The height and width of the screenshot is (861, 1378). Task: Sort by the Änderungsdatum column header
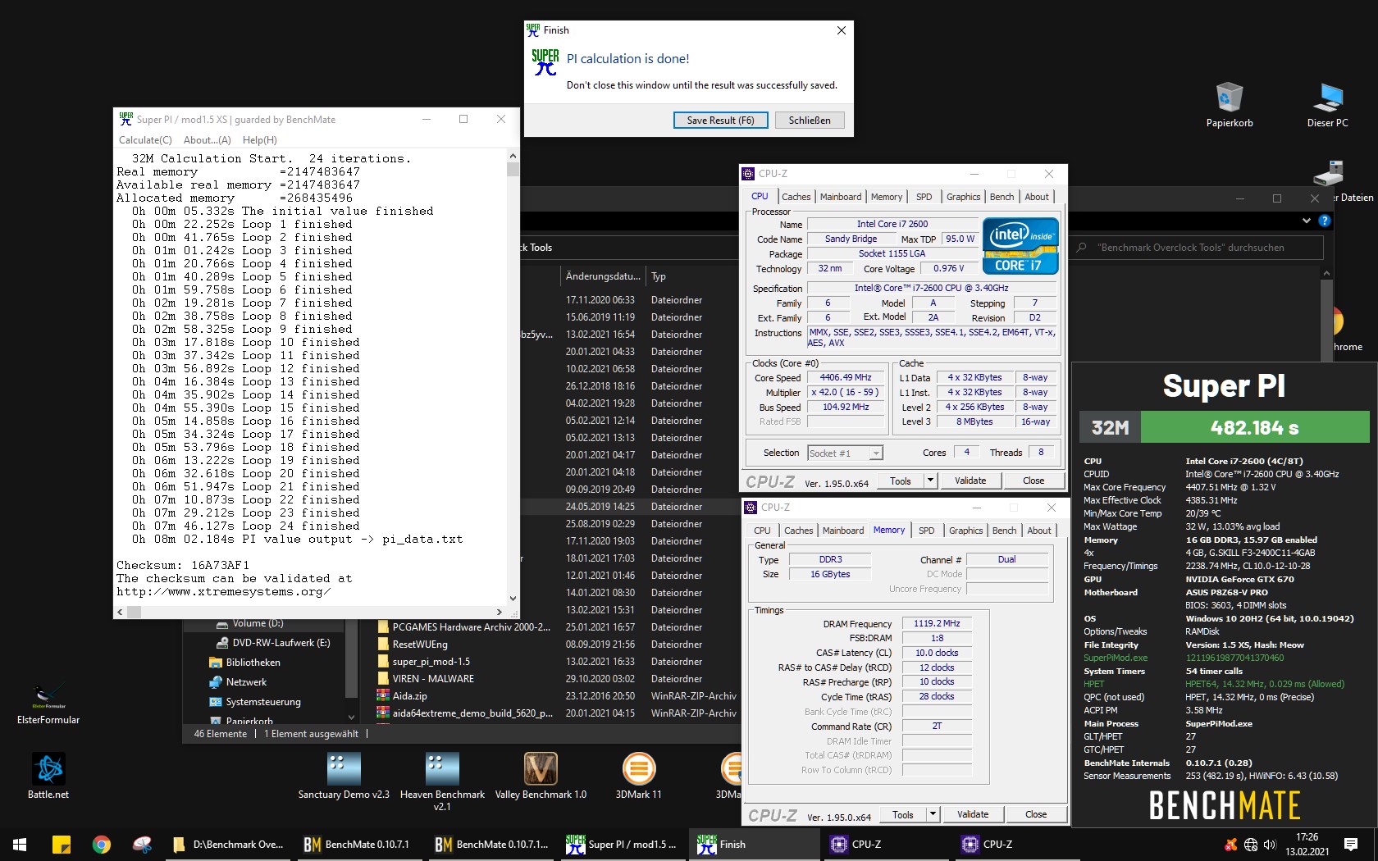coord(603,276)
